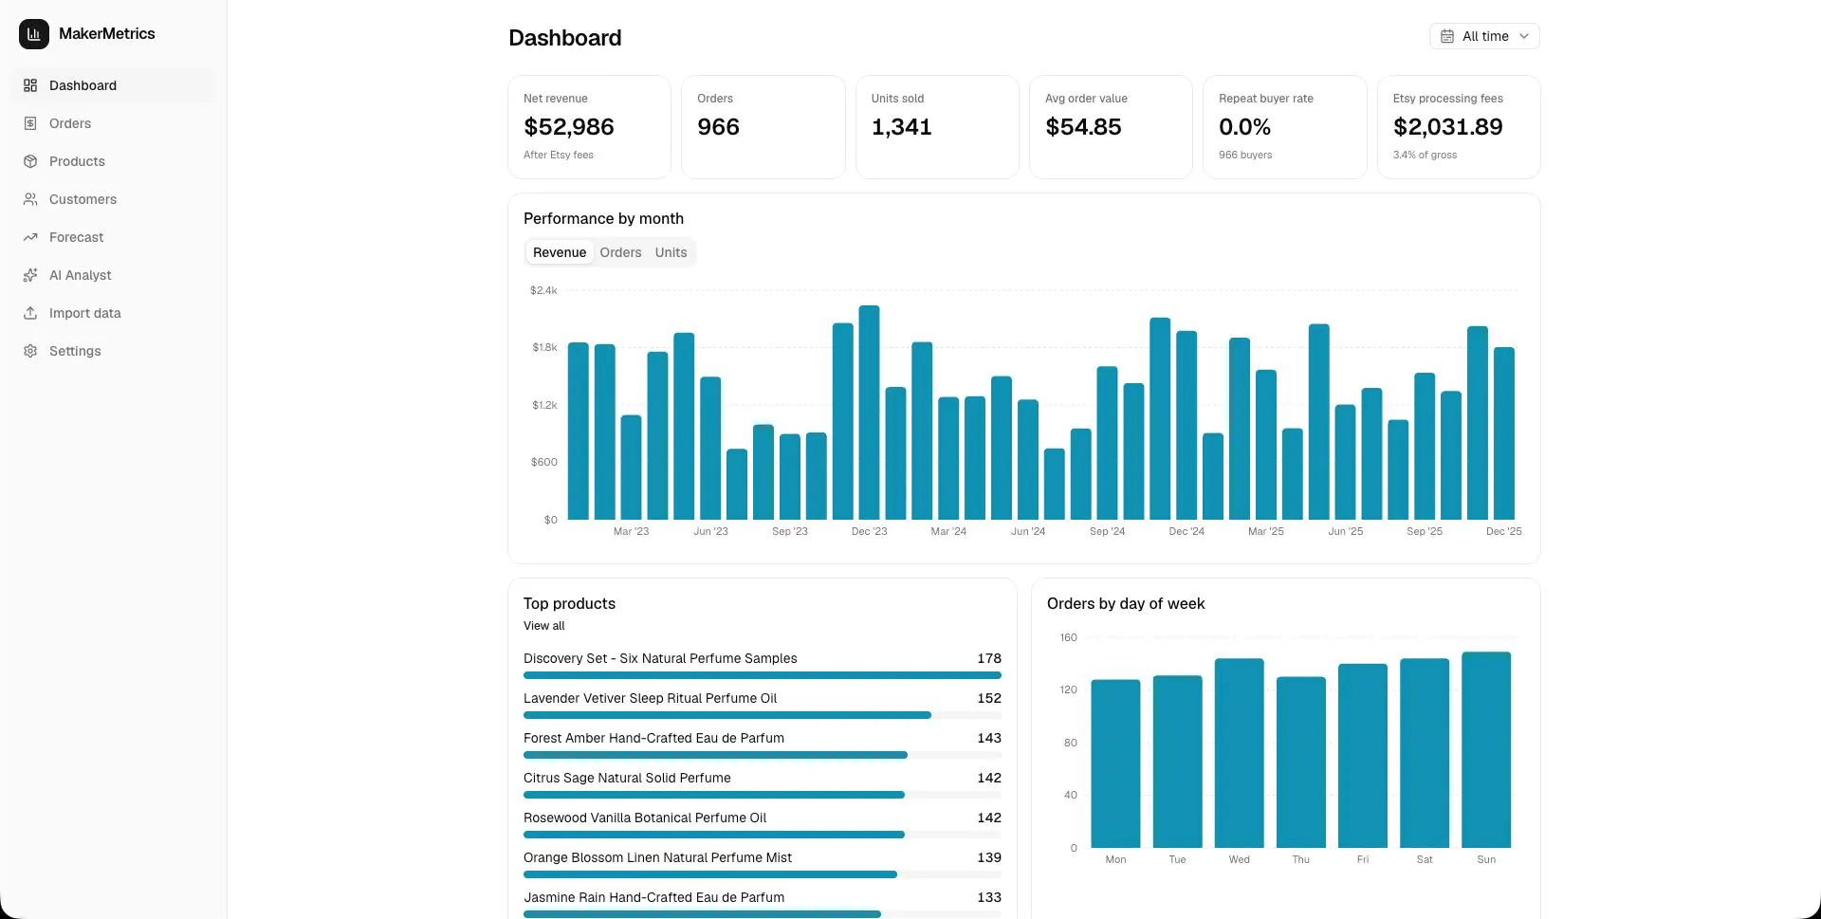This screenshot has width=1821, height=919.
Task: Click the Products box icon in sidebar
Action: tap(30, 161)
